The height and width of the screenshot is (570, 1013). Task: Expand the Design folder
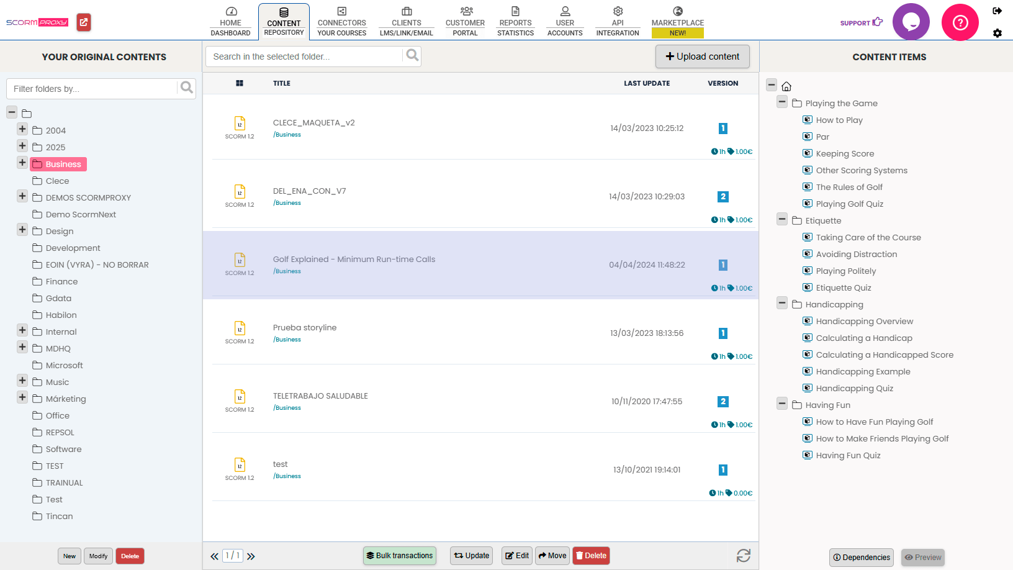[x=22, y=230]
